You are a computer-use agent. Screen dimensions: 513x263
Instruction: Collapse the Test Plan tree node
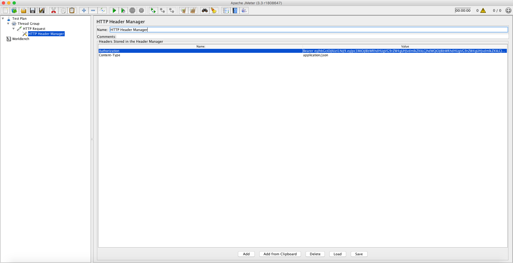pos(3,18)
